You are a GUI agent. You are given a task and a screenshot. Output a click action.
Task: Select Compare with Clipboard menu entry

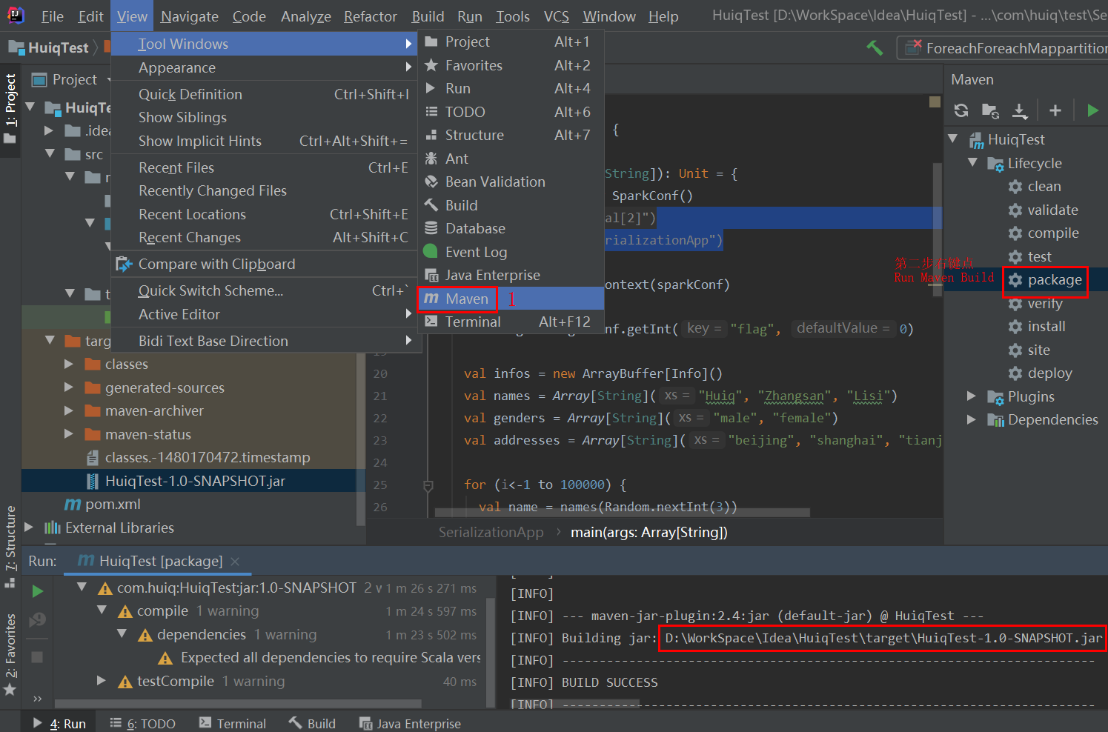[x=265, y=264]
